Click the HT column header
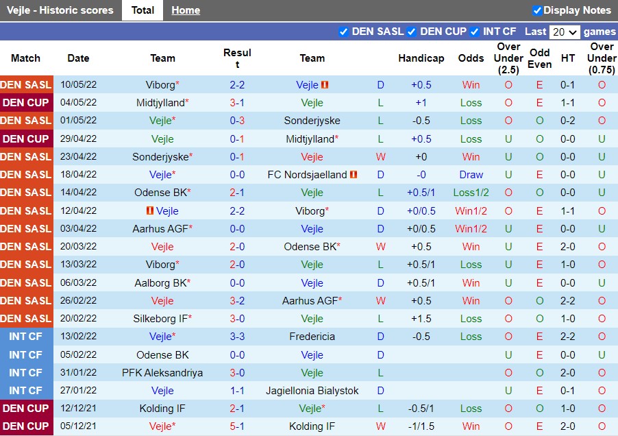Viewport: 618px width, 436px height. tap(567, 58)
